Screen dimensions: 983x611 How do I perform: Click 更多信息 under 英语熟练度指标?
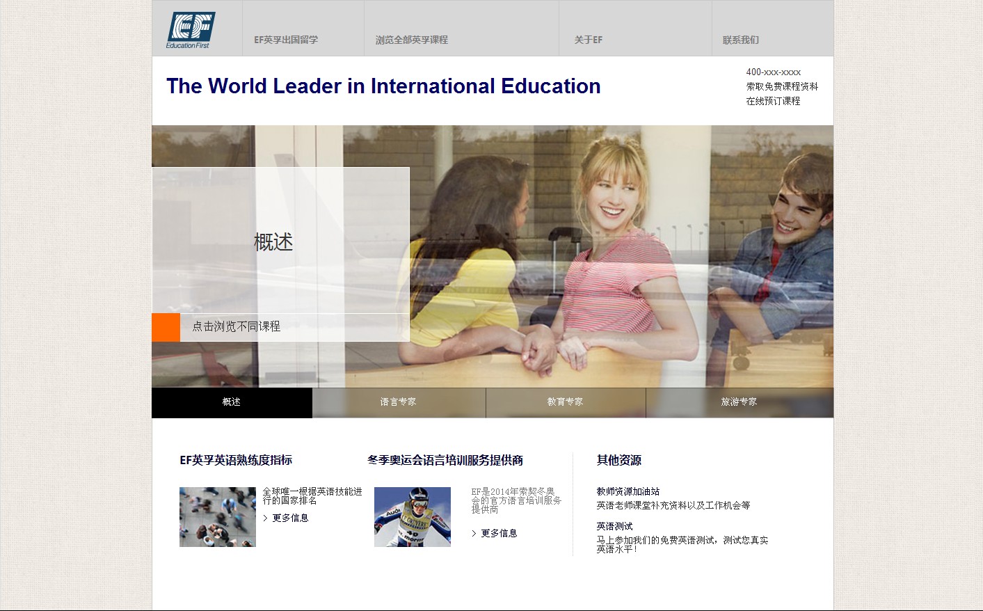point(290,518)
